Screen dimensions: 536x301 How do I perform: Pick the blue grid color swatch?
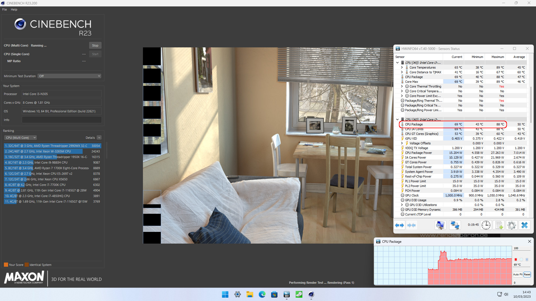527,259
